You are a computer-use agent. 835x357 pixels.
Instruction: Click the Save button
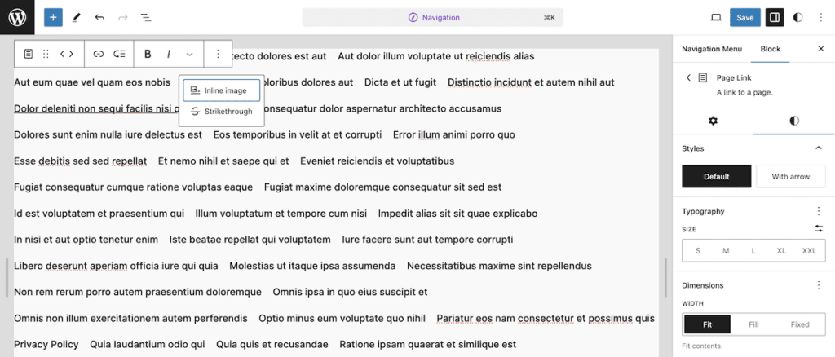745,17
